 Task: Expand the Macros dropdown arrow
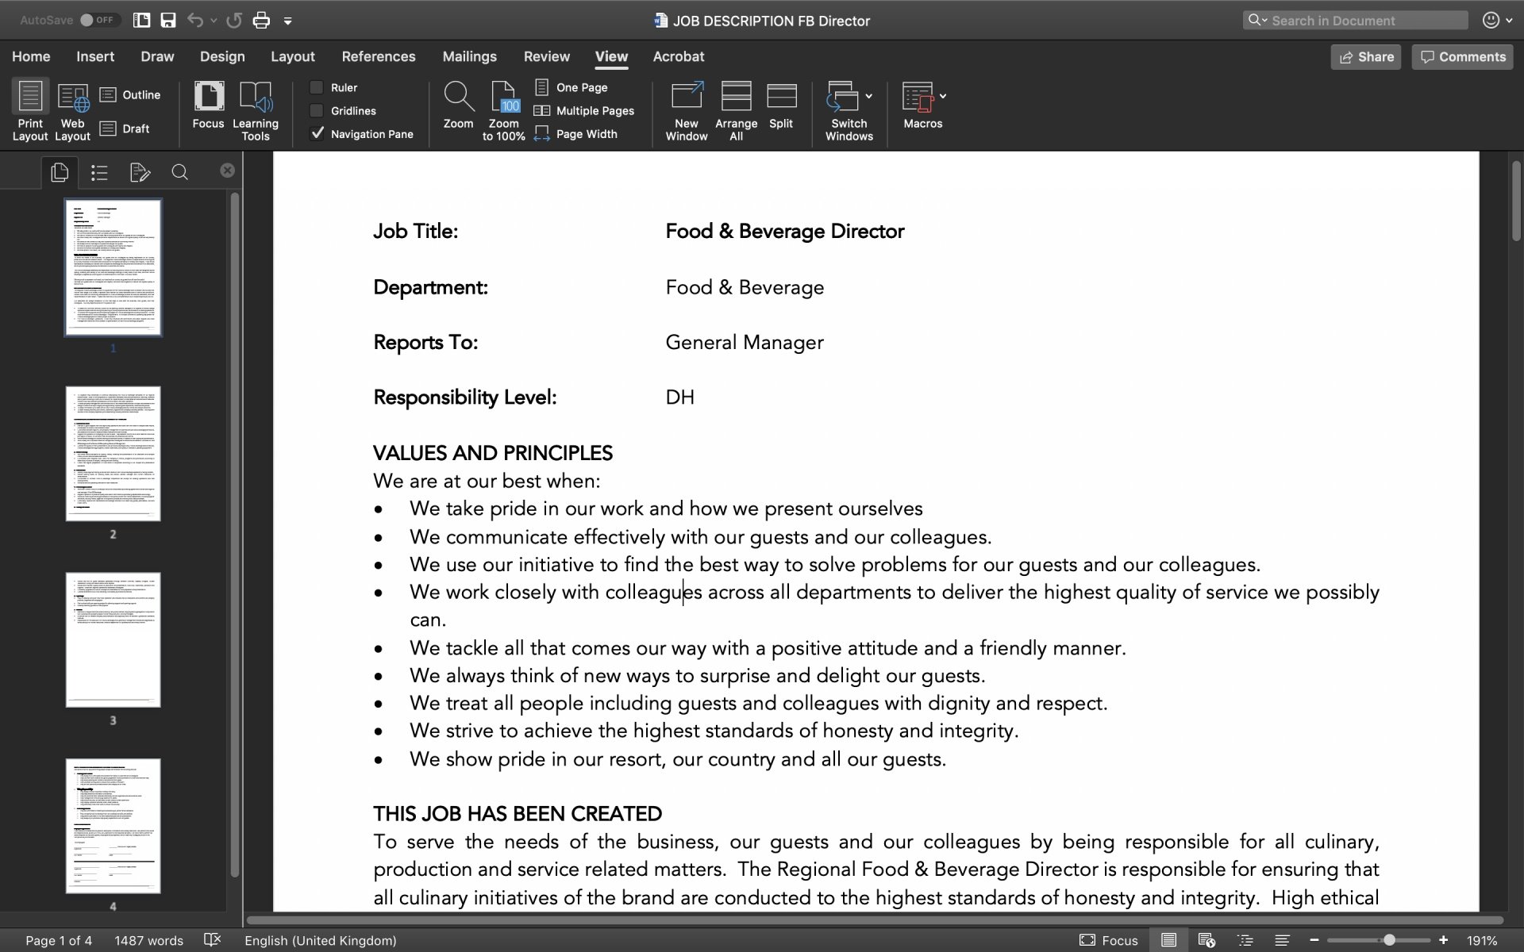(x=943, y=96)
